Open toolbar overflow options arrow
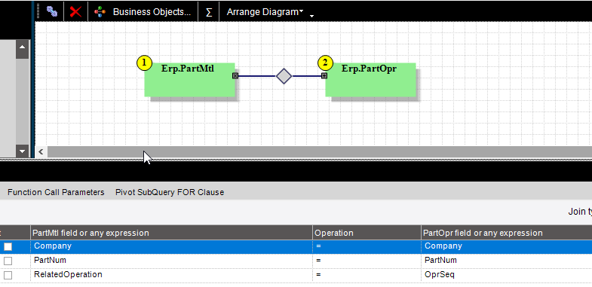Viewport: 592px width, 287px height. 311,16
